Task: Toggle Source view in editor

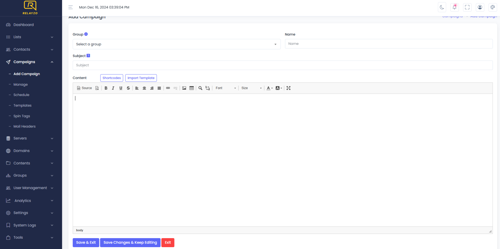Action: click(x=84, y=88)
